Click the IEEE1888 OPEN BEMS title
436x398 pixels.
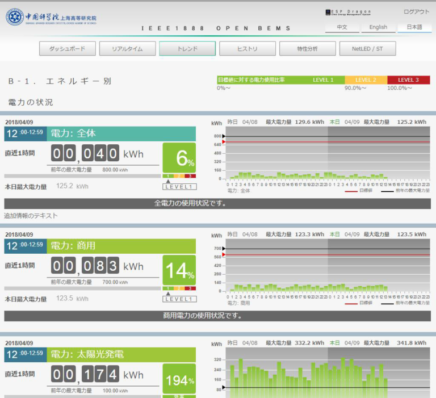[x=216, y=28]
